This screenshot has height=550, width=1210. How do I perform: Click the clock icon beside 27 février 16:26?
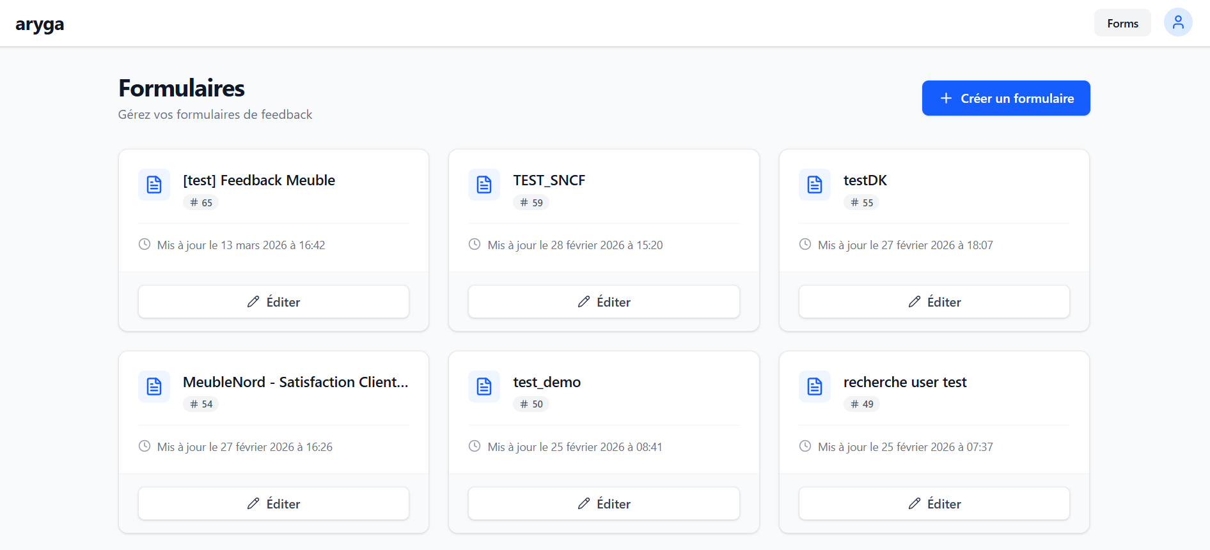[145, 446]
